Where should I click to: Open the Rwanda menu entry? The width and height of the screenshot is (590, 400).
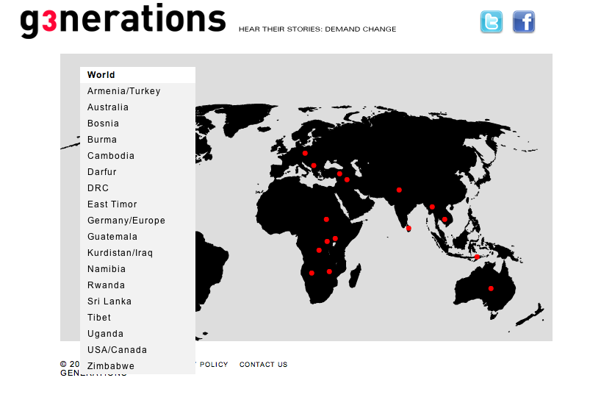click(x=107, y=285)
